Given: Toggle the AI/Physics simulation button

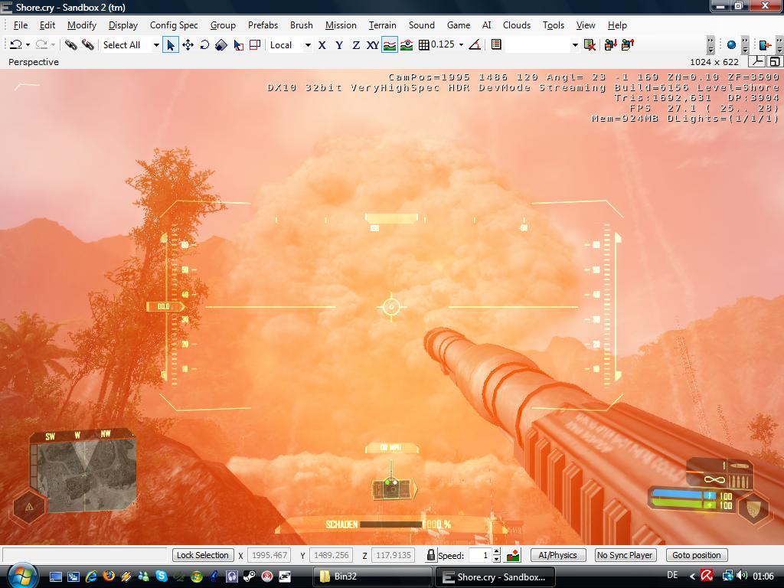Looking at the screenshot, I should pyautogui.click(x=557, y=555).
